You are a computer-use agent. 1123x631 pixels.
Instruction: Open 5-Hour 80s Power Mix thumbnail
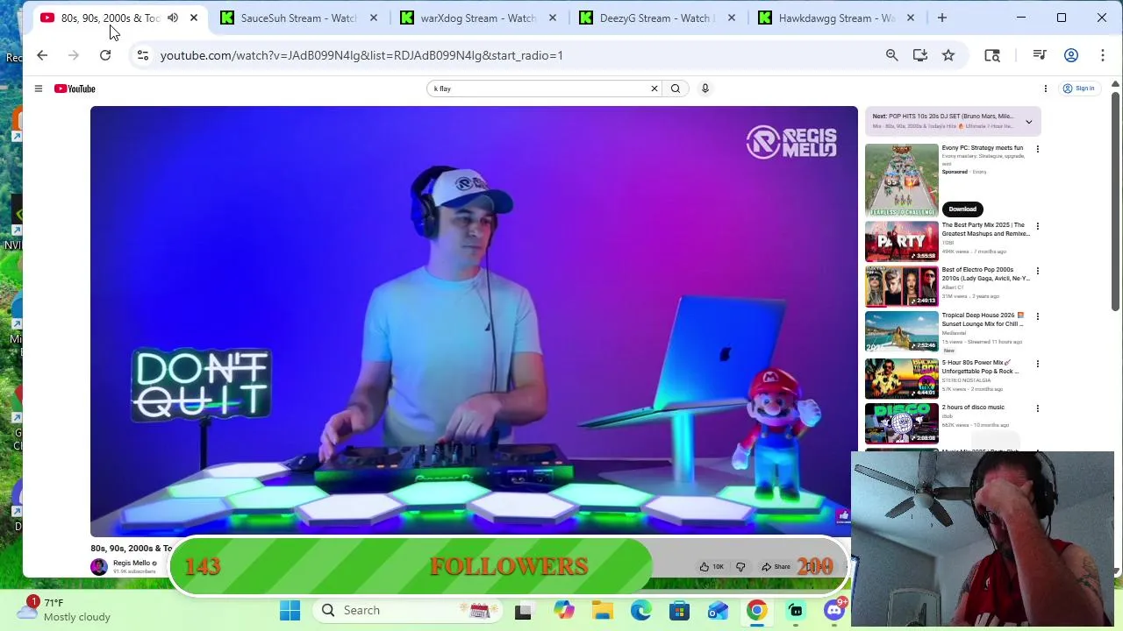(x=901, y=379)
